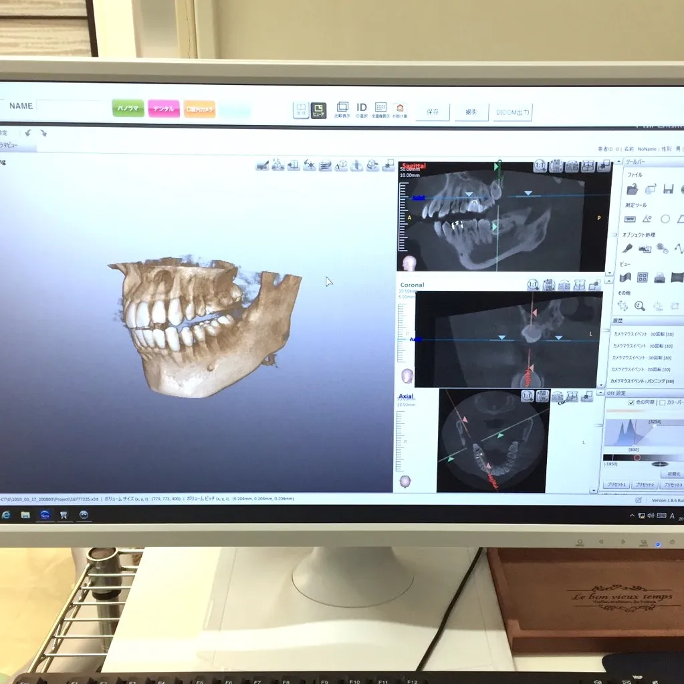The image size is (684, 684).
Task: Select the circle measurement tool
Action: click(665, 219)
